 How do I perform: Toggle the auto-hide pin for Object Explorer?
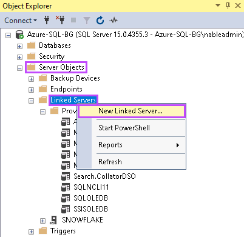click(x=228, y=6)
